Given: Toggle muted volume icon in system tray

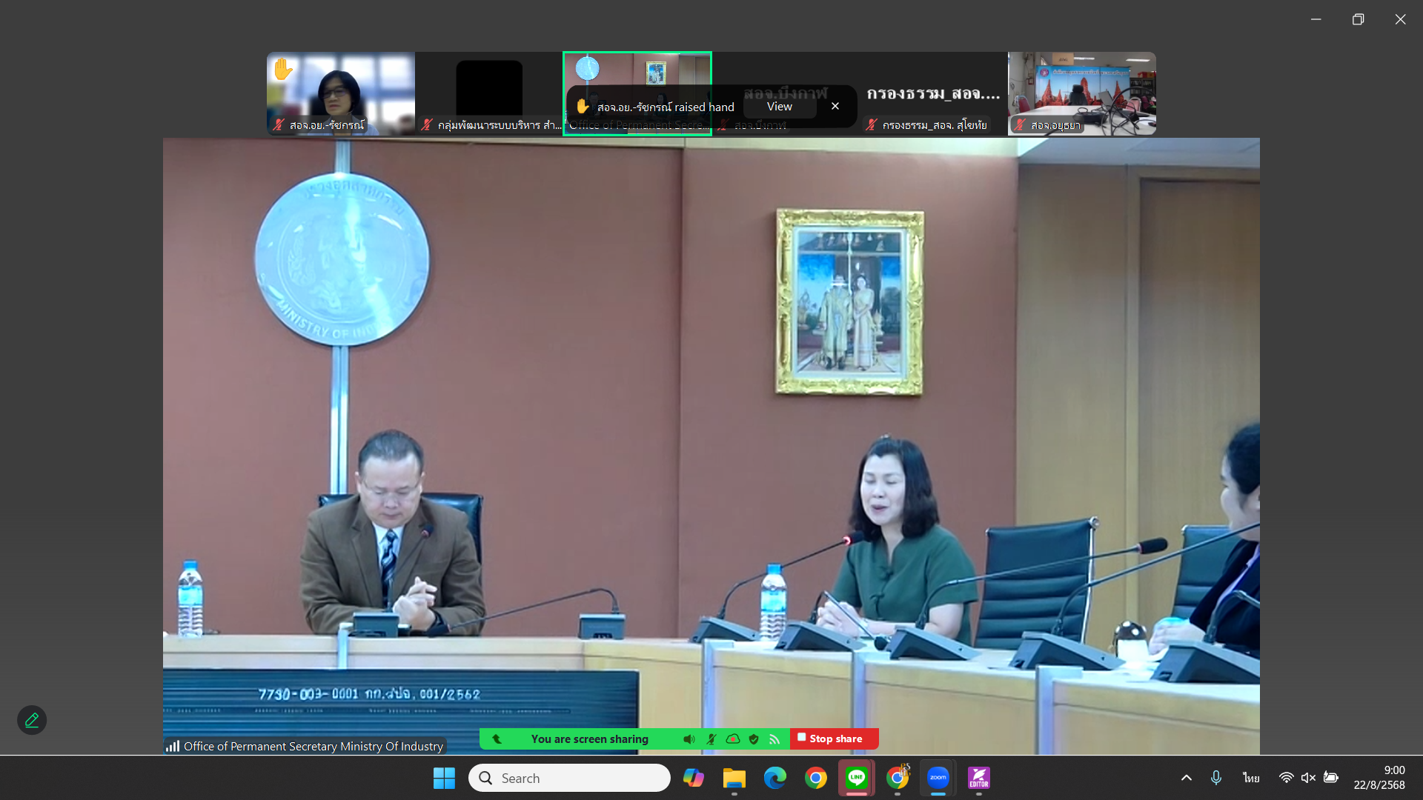Looking at the screenshot, I should coord(1308,778).
